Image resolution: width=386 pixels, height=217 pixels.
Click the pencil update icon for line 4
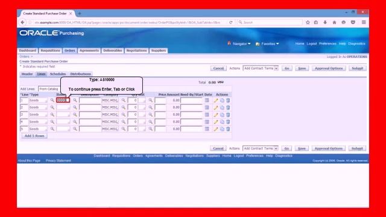[216, 122]
